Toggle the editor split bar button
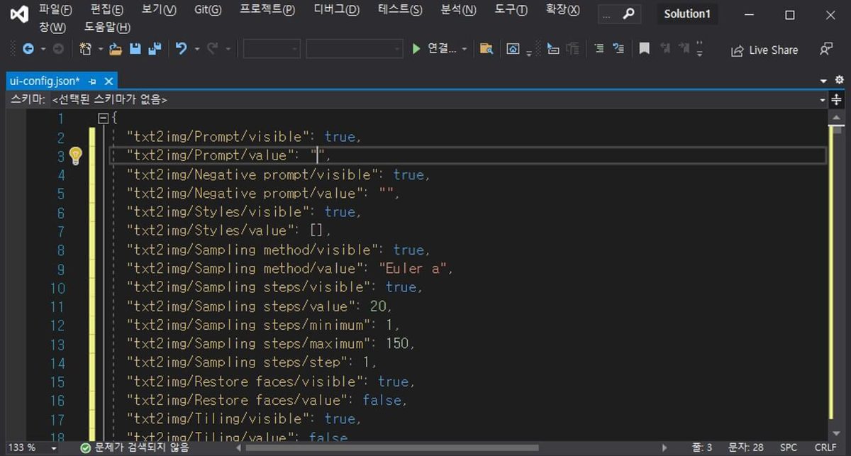Viewport: 851px width, 456px height. click(x=837, y=100)
